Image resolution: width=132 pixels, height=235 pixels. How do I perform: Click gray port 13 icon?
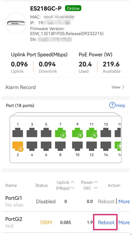[106, 132]
